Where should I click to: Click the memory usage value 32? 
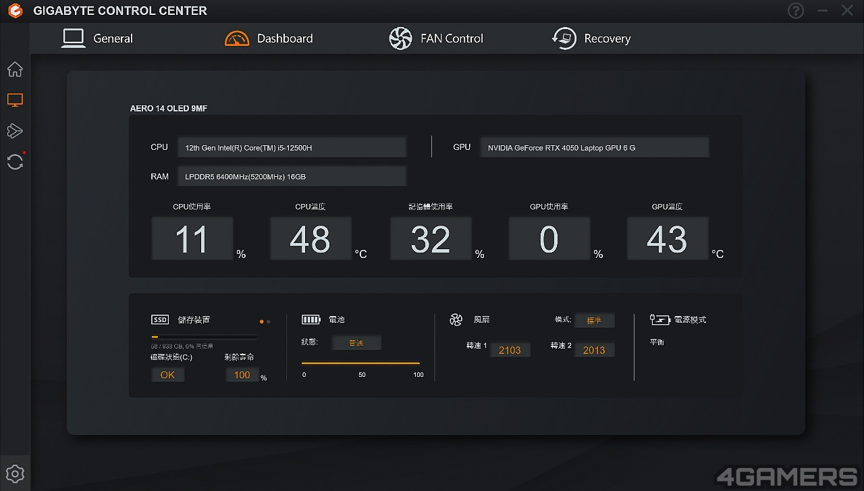point(431,238)
